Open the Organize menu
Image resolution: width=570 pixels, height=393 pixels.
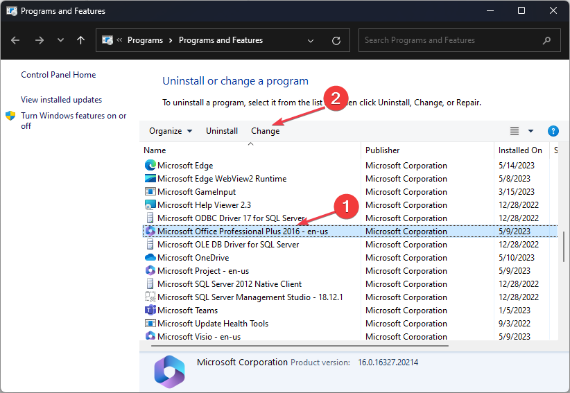pyautogui.click(x=171, y=131)
